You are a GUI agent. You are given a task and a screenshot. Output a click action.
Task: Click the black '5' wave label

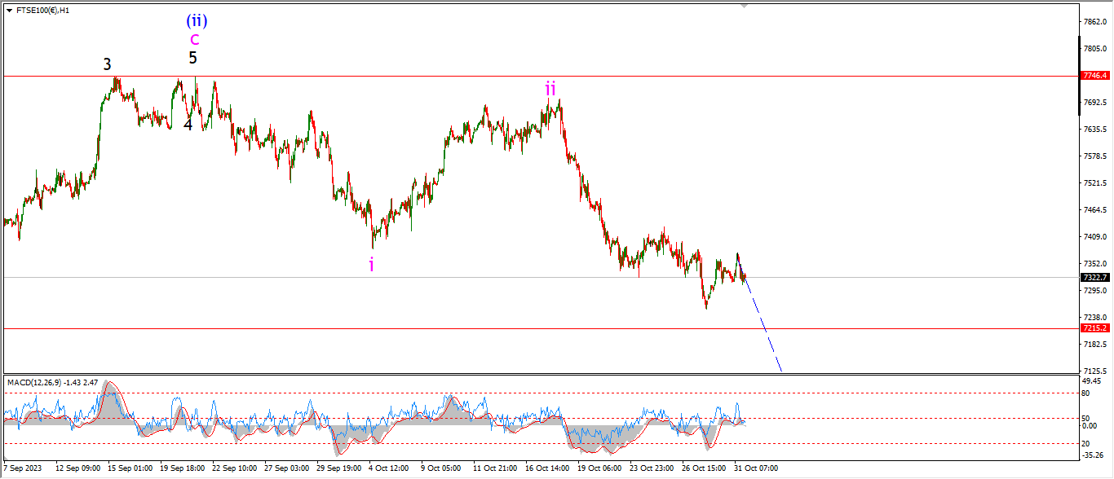tap(192, 58)
